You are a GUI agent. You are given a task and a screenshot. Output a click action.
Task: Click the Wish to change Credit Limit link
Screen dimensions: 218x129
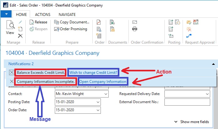pos(93,73)
